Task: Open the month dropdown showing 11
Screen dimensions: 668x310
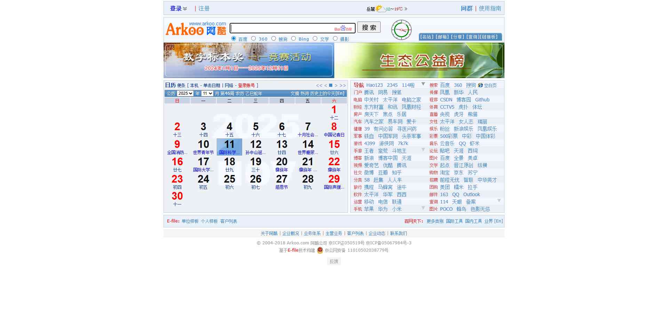Action: 207,93
